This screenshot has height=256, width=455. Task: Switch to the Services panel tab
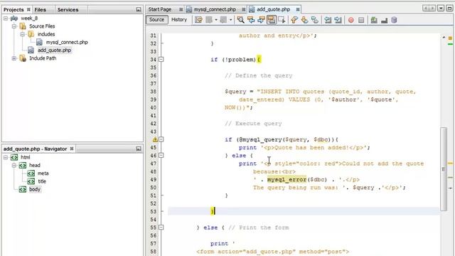pyautogui.click(x=68, y=9)
